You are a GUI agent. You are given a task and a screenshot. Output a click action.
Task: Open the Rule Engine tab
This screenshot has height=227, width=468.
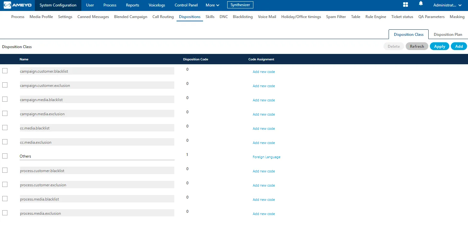(376, 17)
